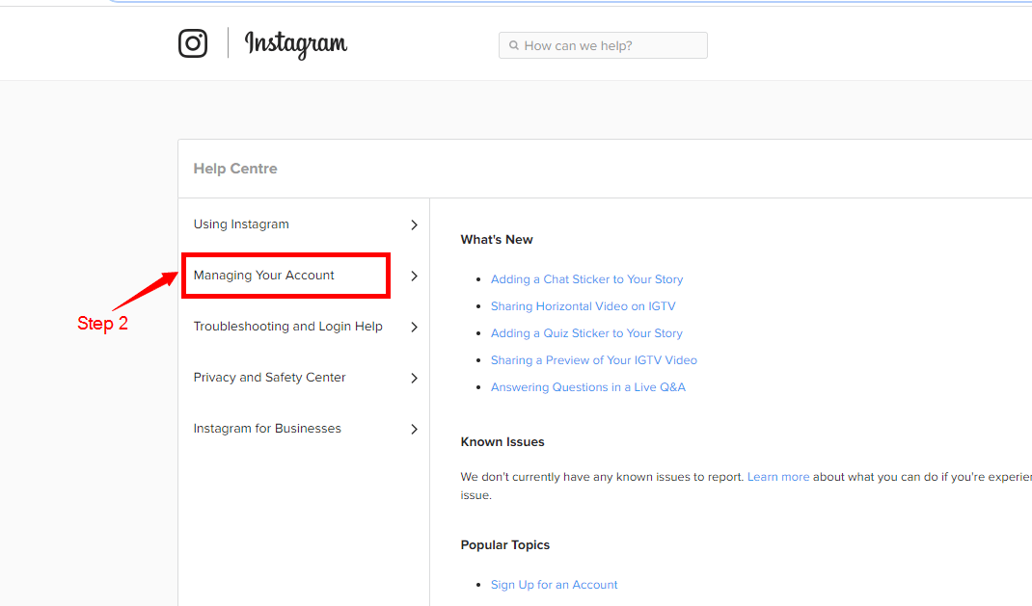Click the 'How can we help?' search field
This screenshot has height=606, width=1032.
click(603, 45)
